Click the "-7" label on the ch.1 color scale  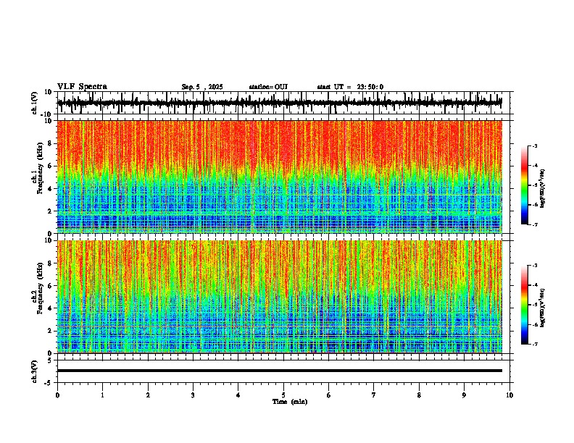point(535,224)
